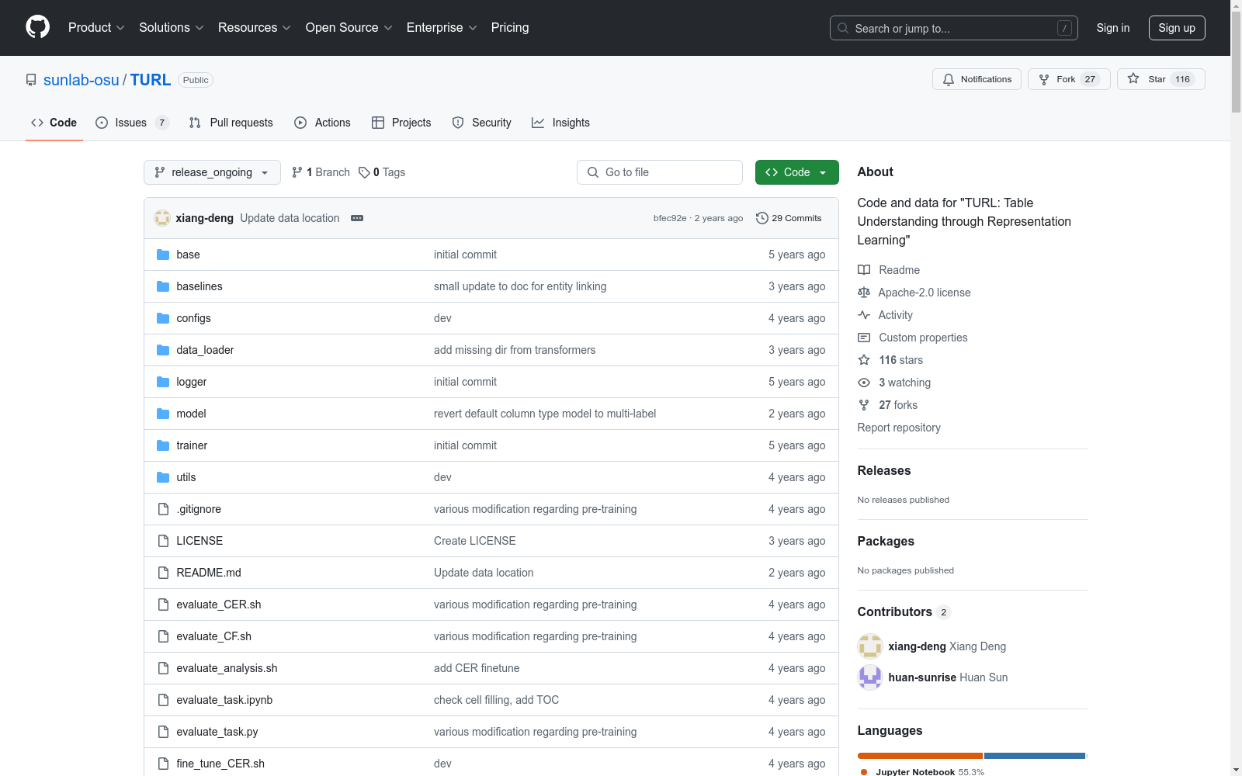Click the Apache license scale icon
Image resolution: width=1242 pixels, height=776 pixels.
tap(864, 293)
